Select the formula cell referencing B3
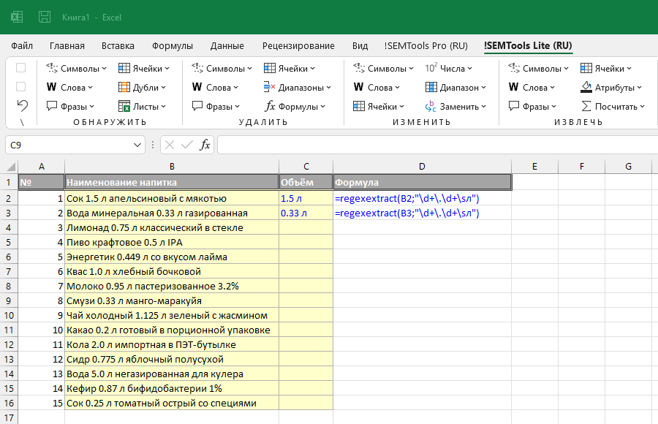 422,213
